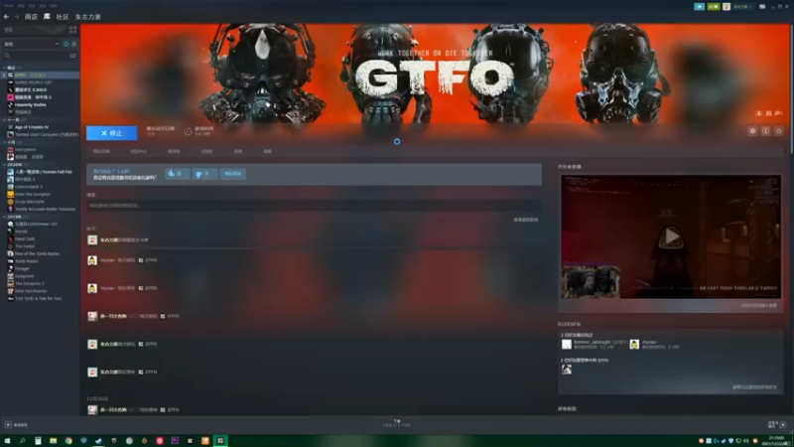This screenshot has height=447, width=794.
Task: Click Alyssa~ friend avatar in friends panel
Action: (x=634, y=345)
